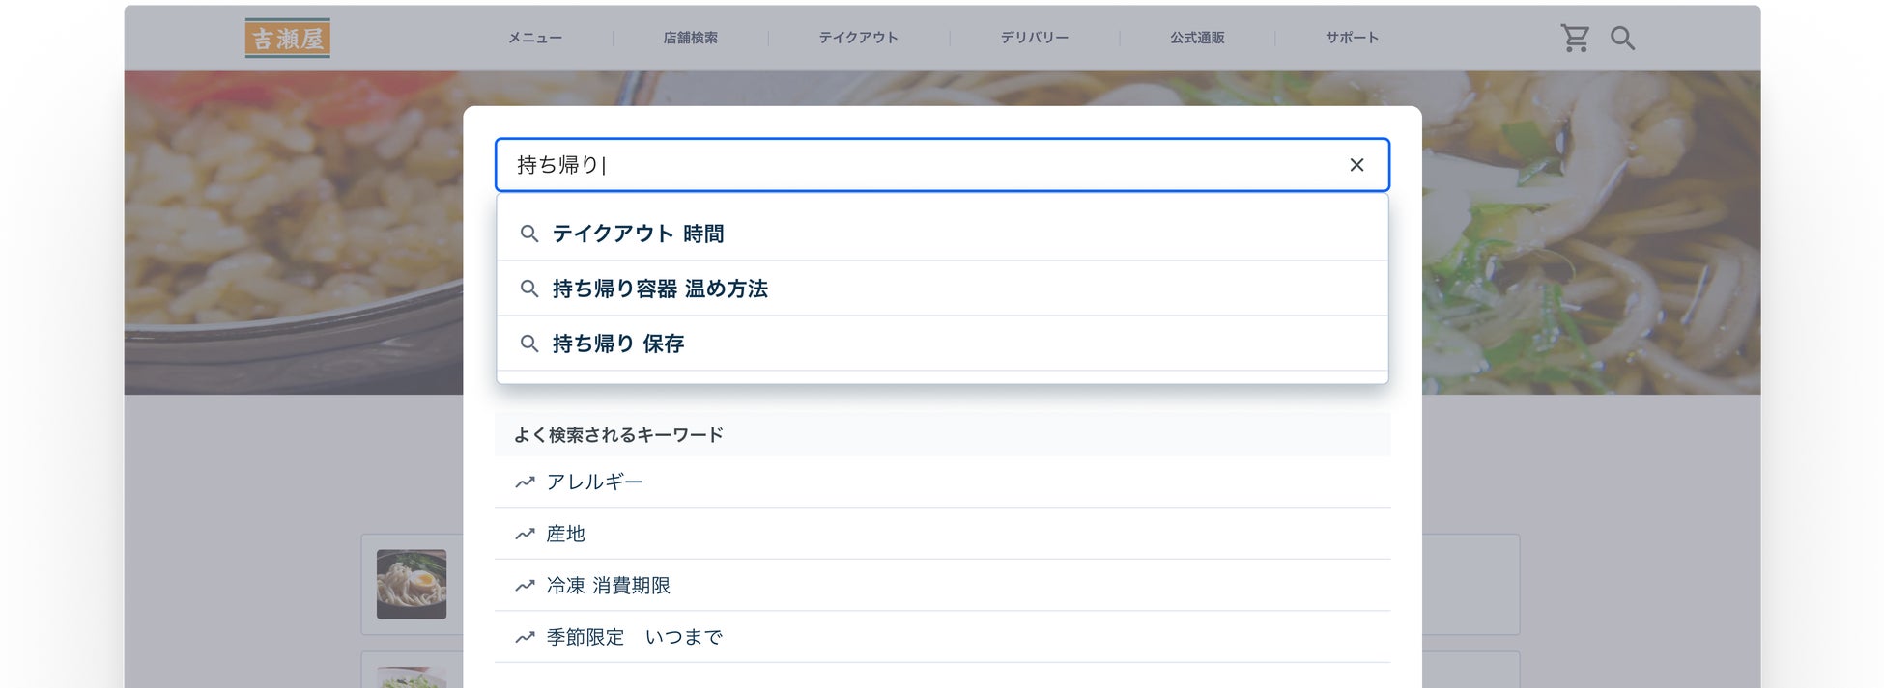The image size is (1884, 688).
Task: Click search icon beside 持ち帰り 保存
Action: 529,344
